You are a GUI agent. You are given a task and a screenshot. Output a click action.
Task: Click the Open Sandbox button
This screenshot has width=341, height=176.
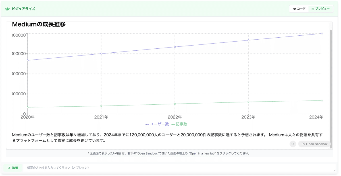pyautogui.click(x=314, y=144)
